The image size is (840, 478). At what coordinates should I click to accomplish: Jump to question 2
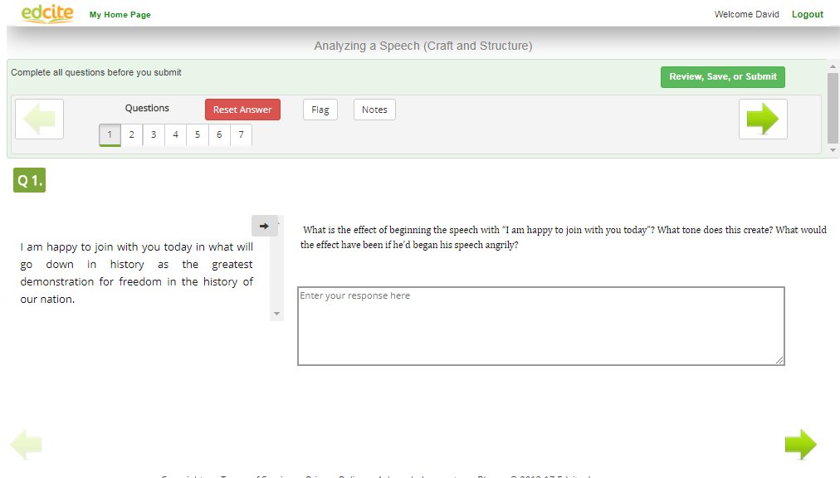coord(132,134)
